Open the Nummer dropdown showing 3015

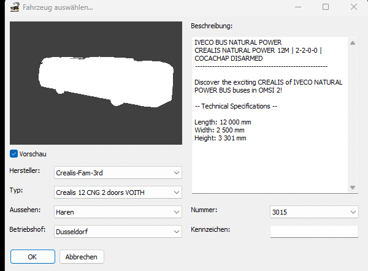314,212
